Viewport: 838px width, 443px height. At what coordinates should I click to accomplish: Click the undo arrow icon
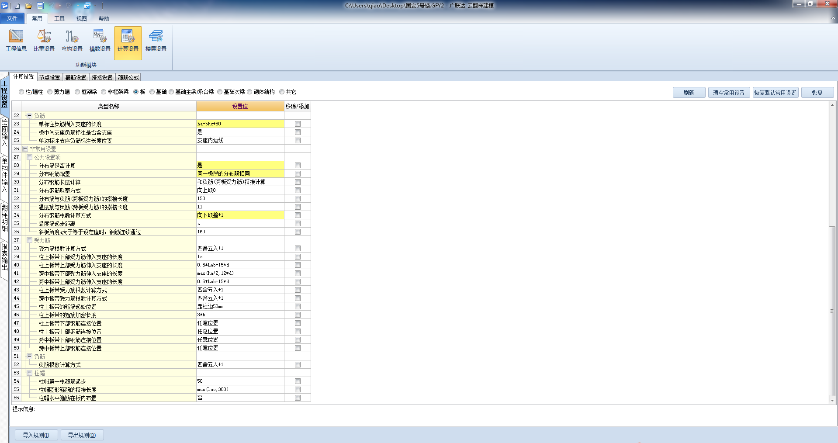coord(51,6)
